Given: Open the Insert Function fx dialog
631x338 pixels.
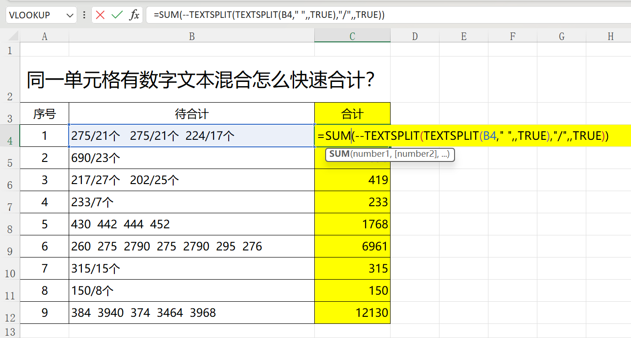Looking at the screenshot, I should (134, 15).
